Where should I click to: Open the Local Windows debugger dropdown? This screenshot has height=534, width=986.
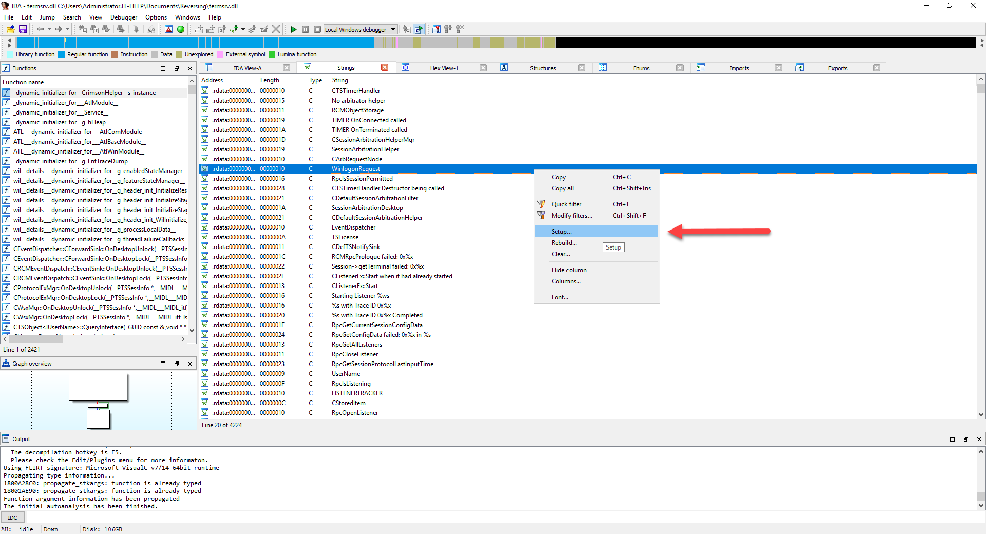point(393,29)
